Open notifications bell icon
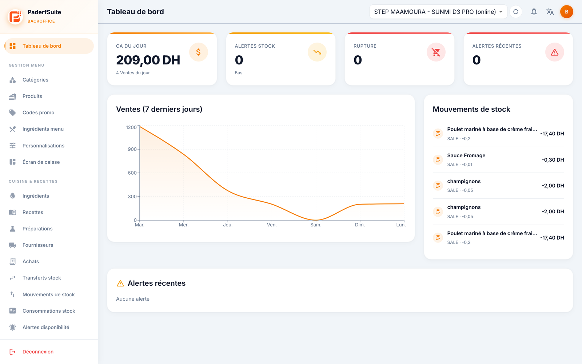This screenshot has height=364, width=582. (534, 12)
